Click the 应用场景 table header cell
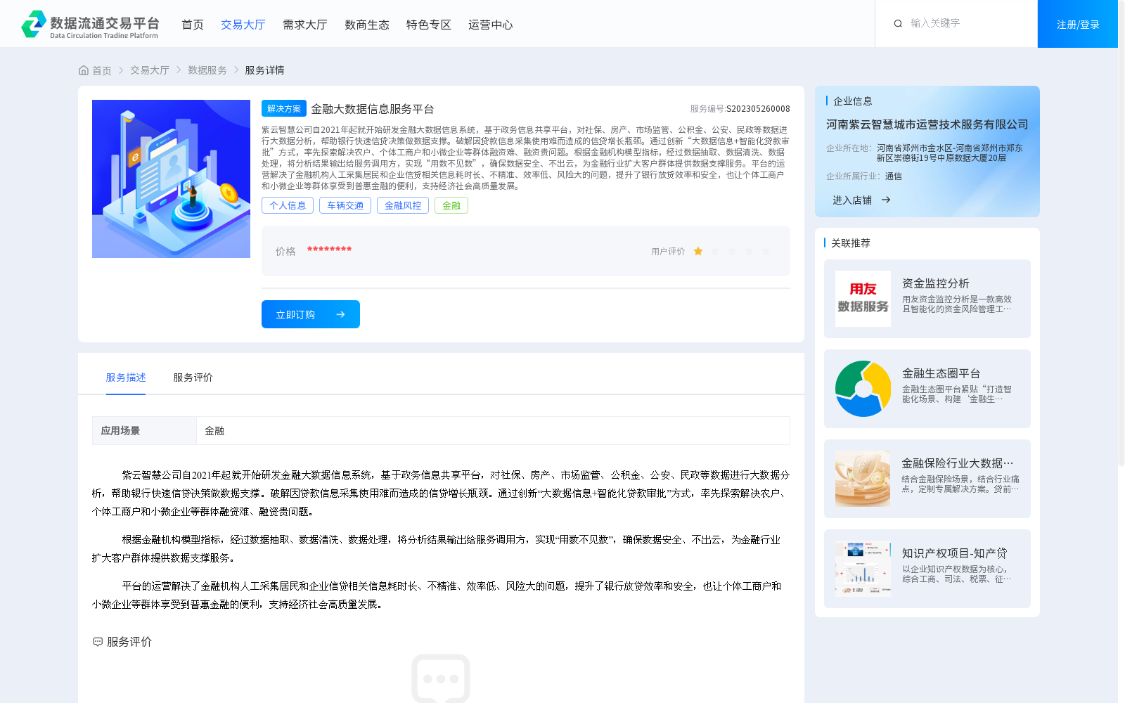Image resolution: width=1125 pixels, height=703 pixels. (x=144, y=431)
